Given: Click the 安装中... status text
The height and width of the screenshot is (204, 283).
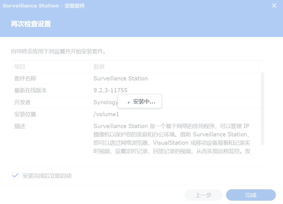Looking at the screenshot, I should [144, 102].
